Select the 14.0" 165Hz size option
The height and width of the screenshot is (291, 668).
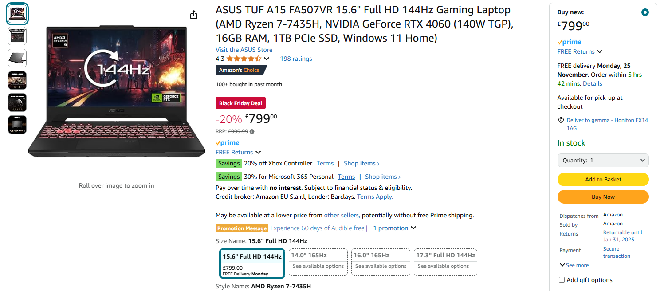click(318, 262)
